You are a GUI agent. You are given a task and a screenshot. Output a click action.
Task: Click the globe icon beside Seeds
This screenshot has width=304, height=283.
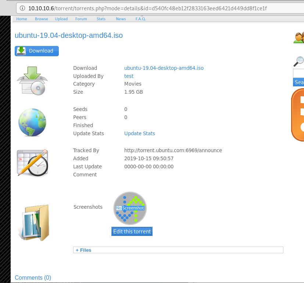(32, 122)
